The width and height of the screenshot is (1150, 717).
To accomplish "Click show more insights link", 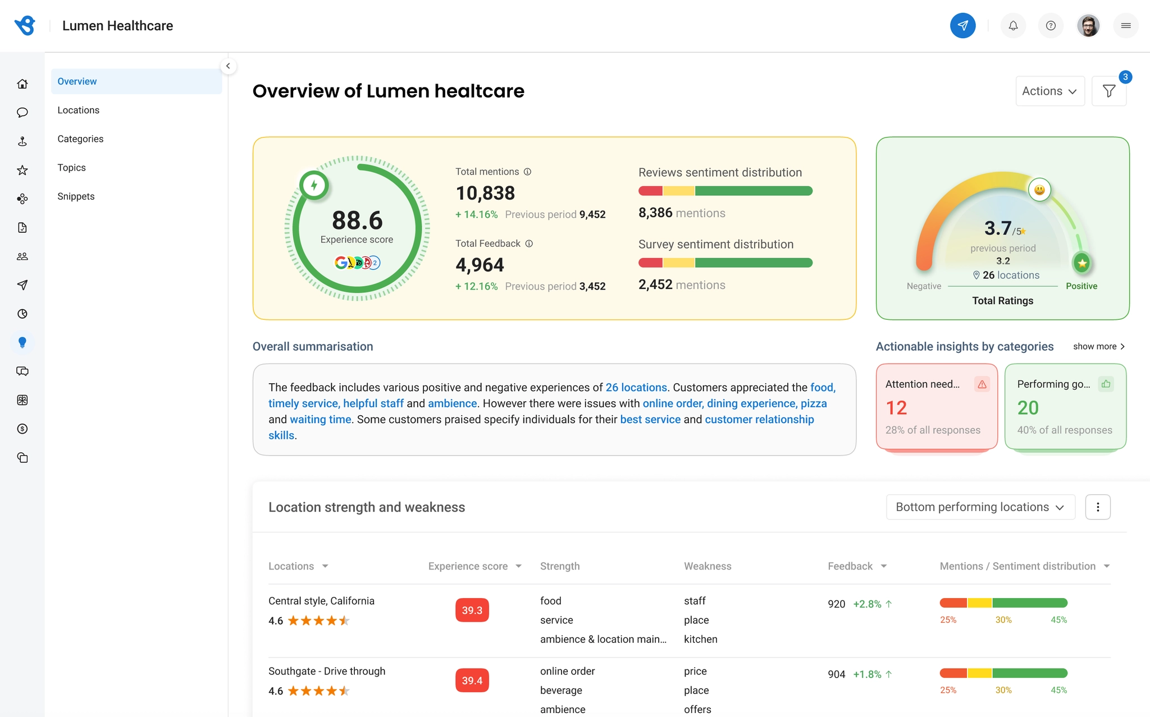I will pos(1099,346).
